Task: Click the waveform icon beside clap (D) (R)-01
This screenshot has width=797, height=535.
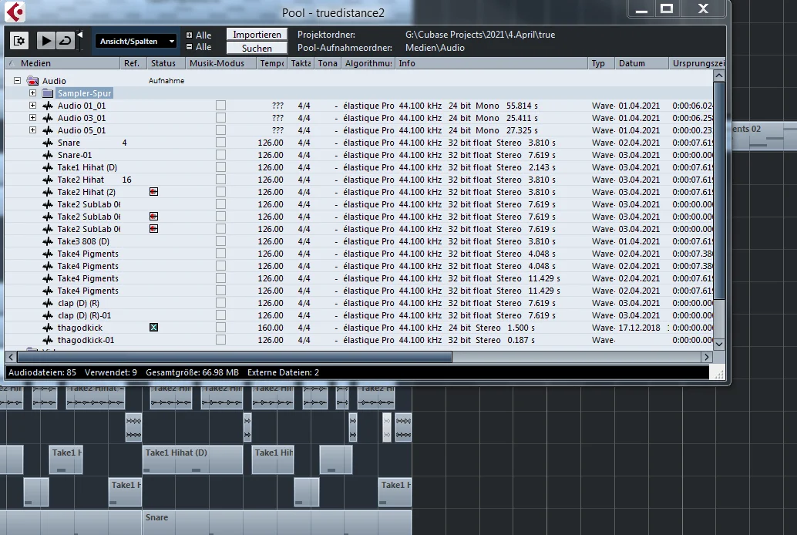Action: click(x=48, y=315)
